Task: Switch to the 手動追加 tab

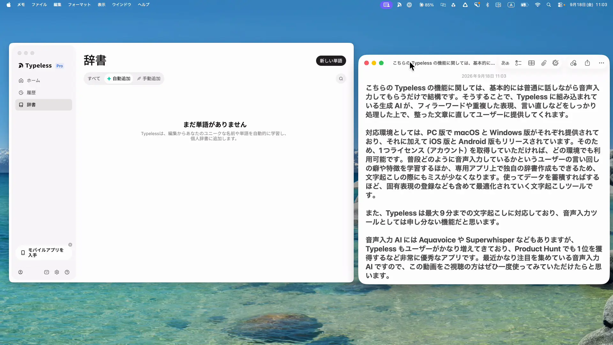Action: [149, 79]
